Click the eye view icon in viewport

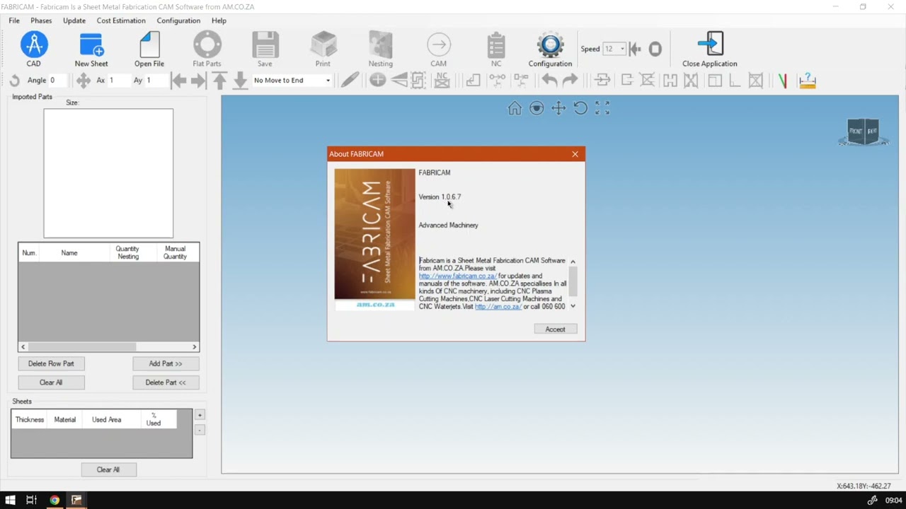click(537, 108)
